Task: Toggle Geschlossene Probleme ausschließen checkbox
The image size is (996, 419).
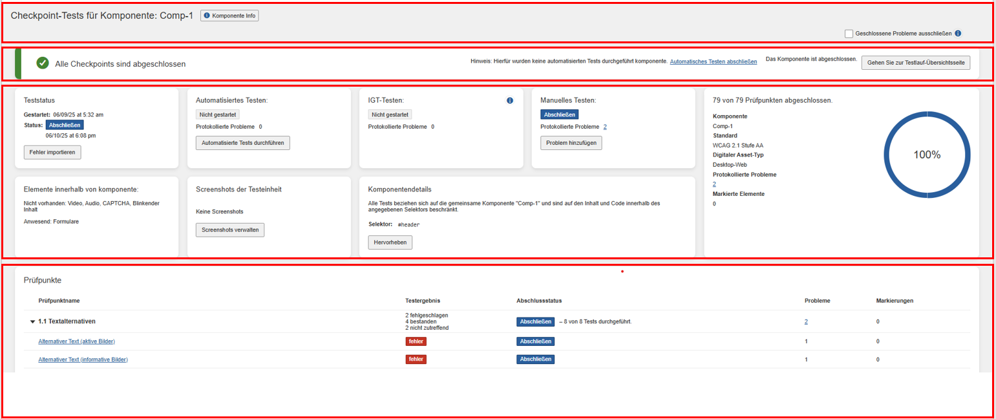Action: (849, 34)
